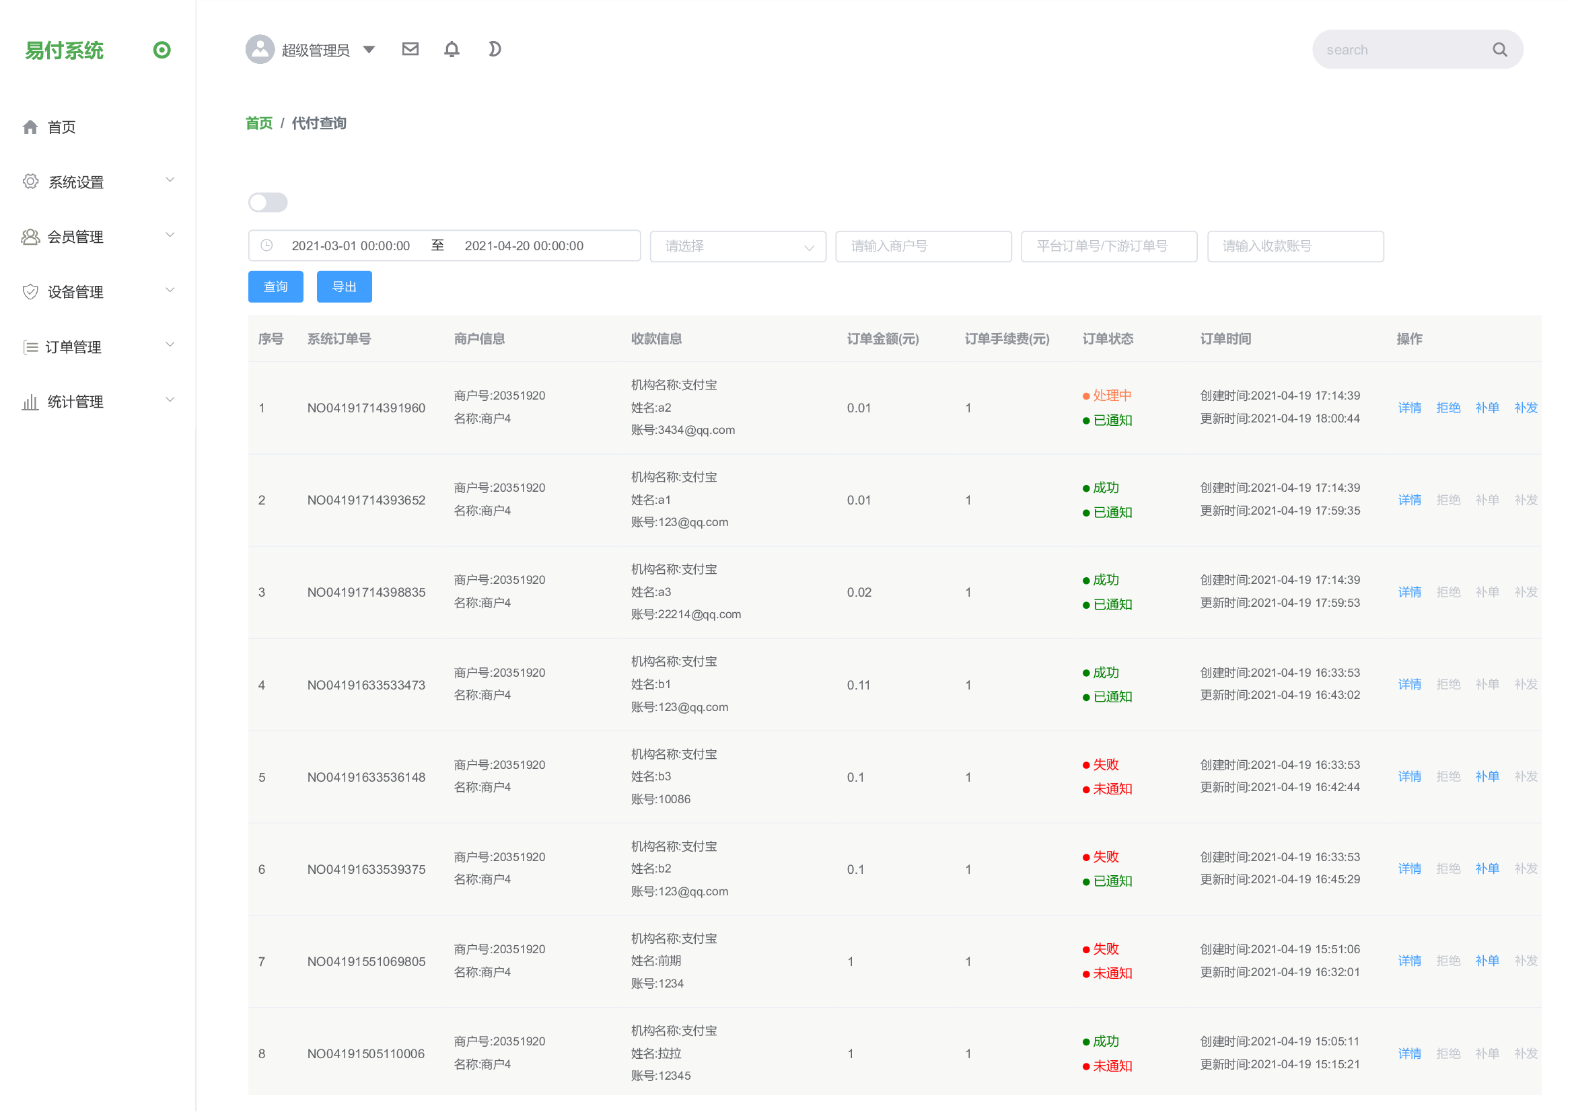Toggle the switch above the date filter
This screenshot has height=1112, width=1574.
268,202
